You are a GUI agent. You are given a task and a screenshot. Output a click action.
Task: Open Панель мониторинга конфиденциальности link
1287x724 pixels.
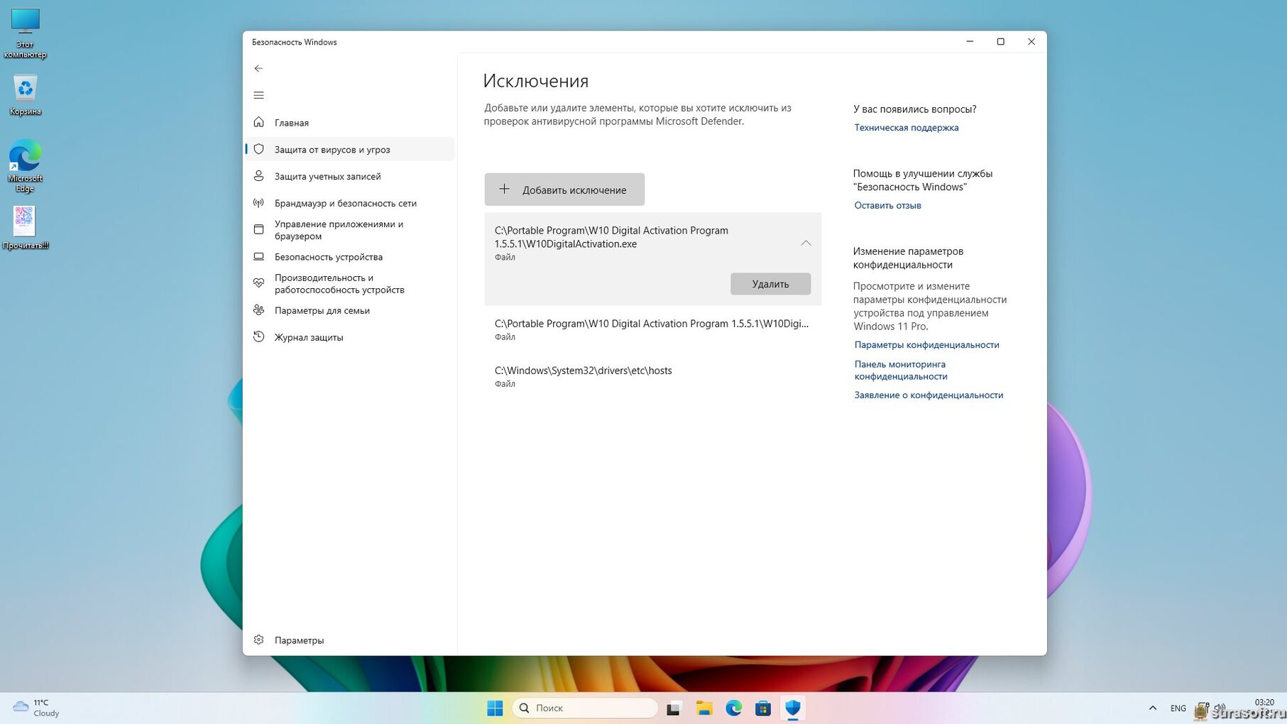pos(901,370)
